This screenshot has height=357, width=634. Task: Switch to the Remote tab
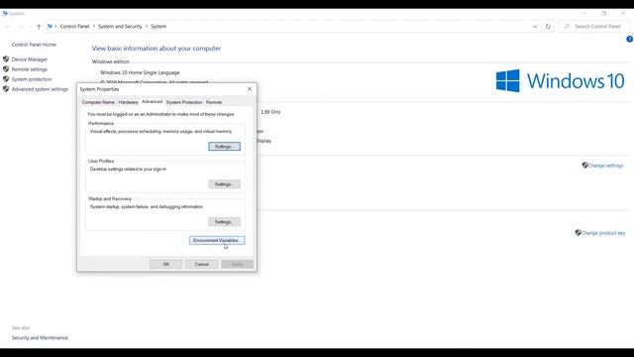point(214,102)
